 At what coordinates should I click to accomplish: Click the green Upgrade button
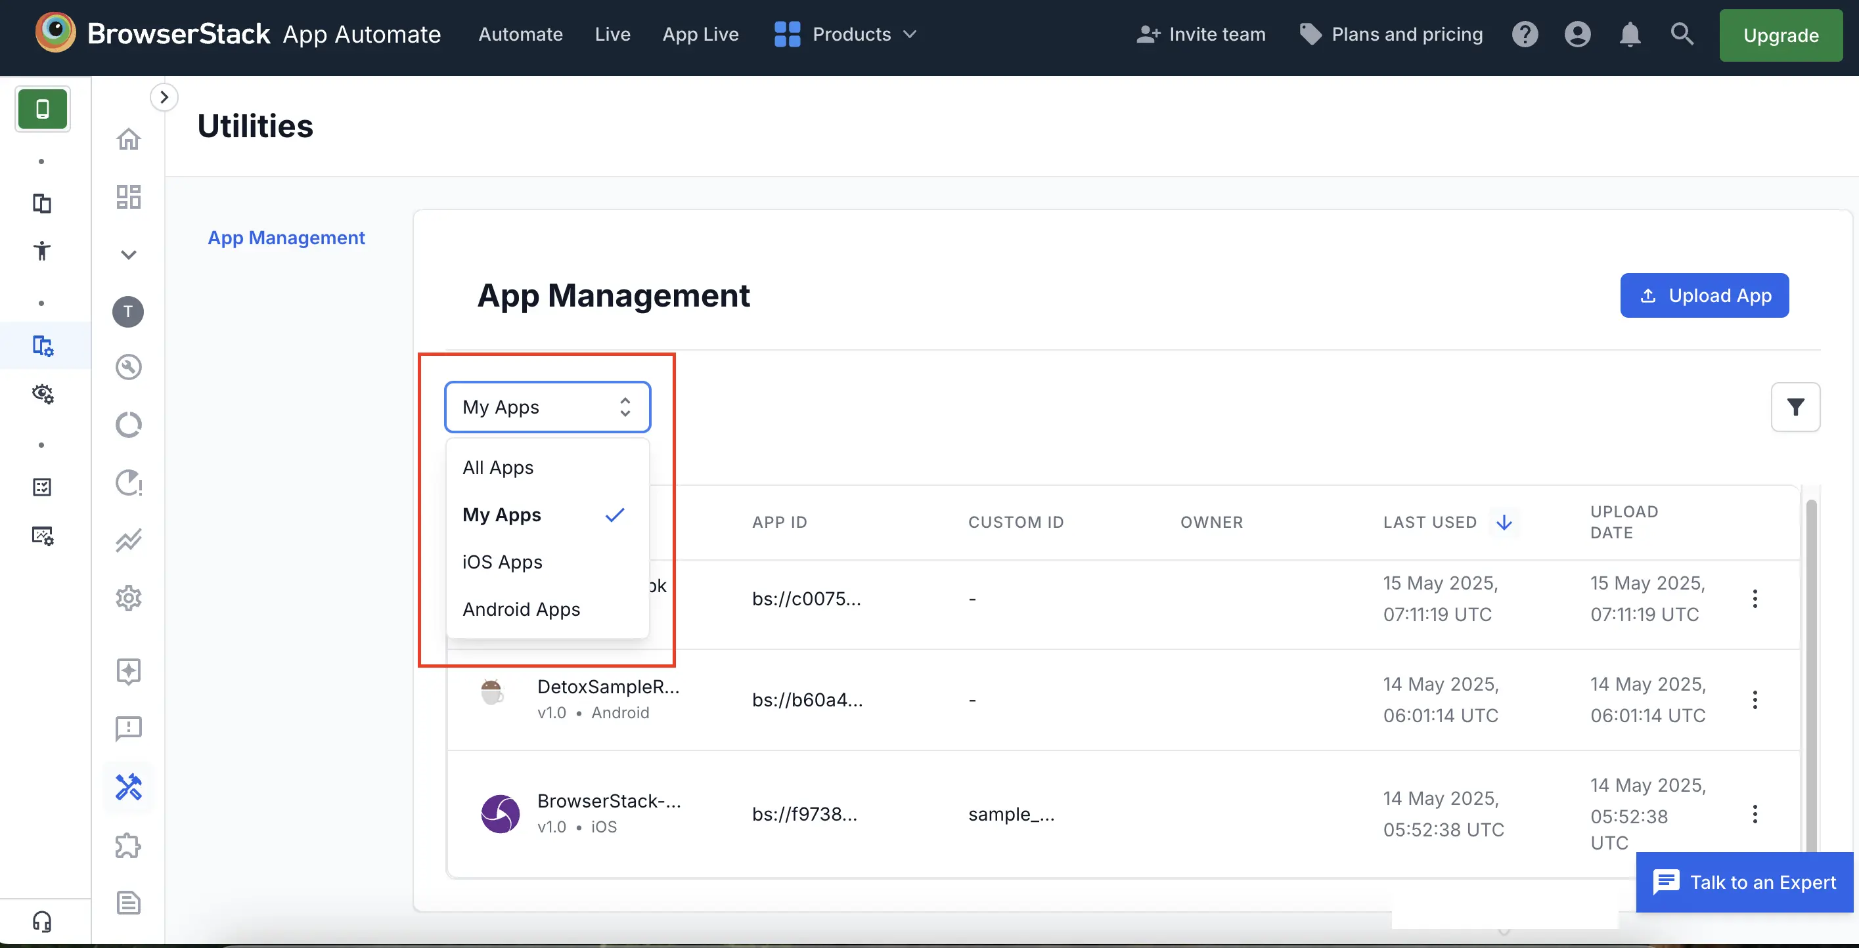1780,35
